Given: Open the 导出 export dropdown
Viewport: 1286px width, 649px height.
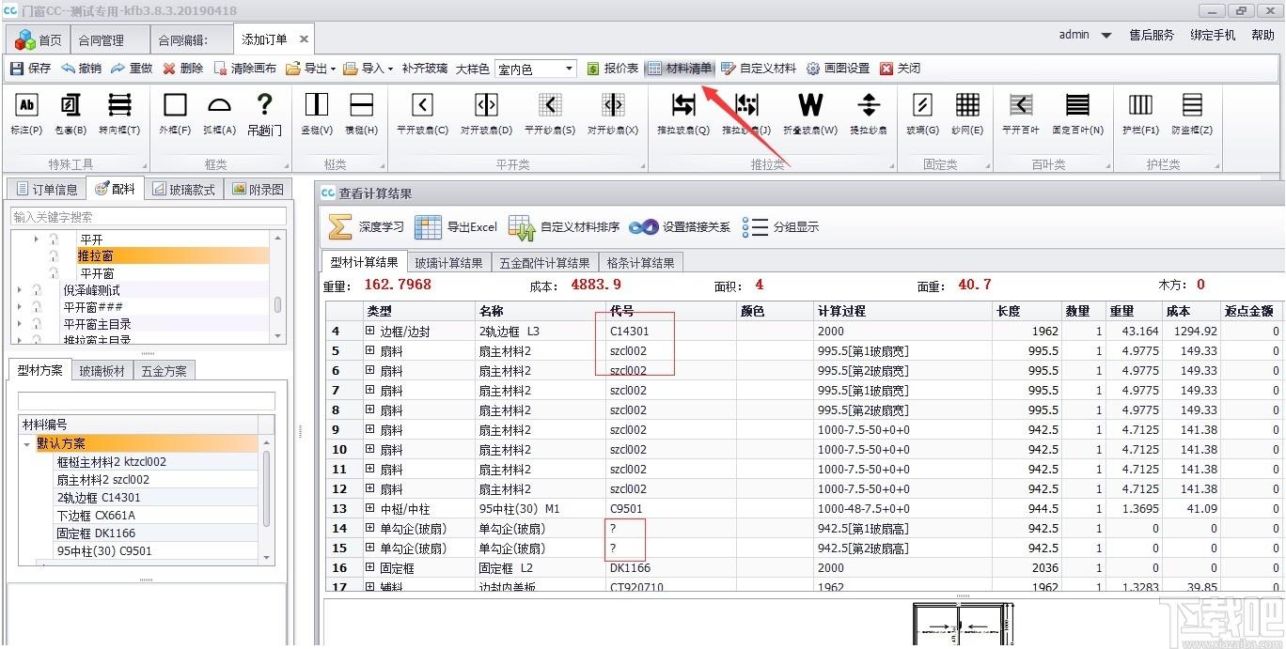Looking at the screenshot, I should [311, 69].
